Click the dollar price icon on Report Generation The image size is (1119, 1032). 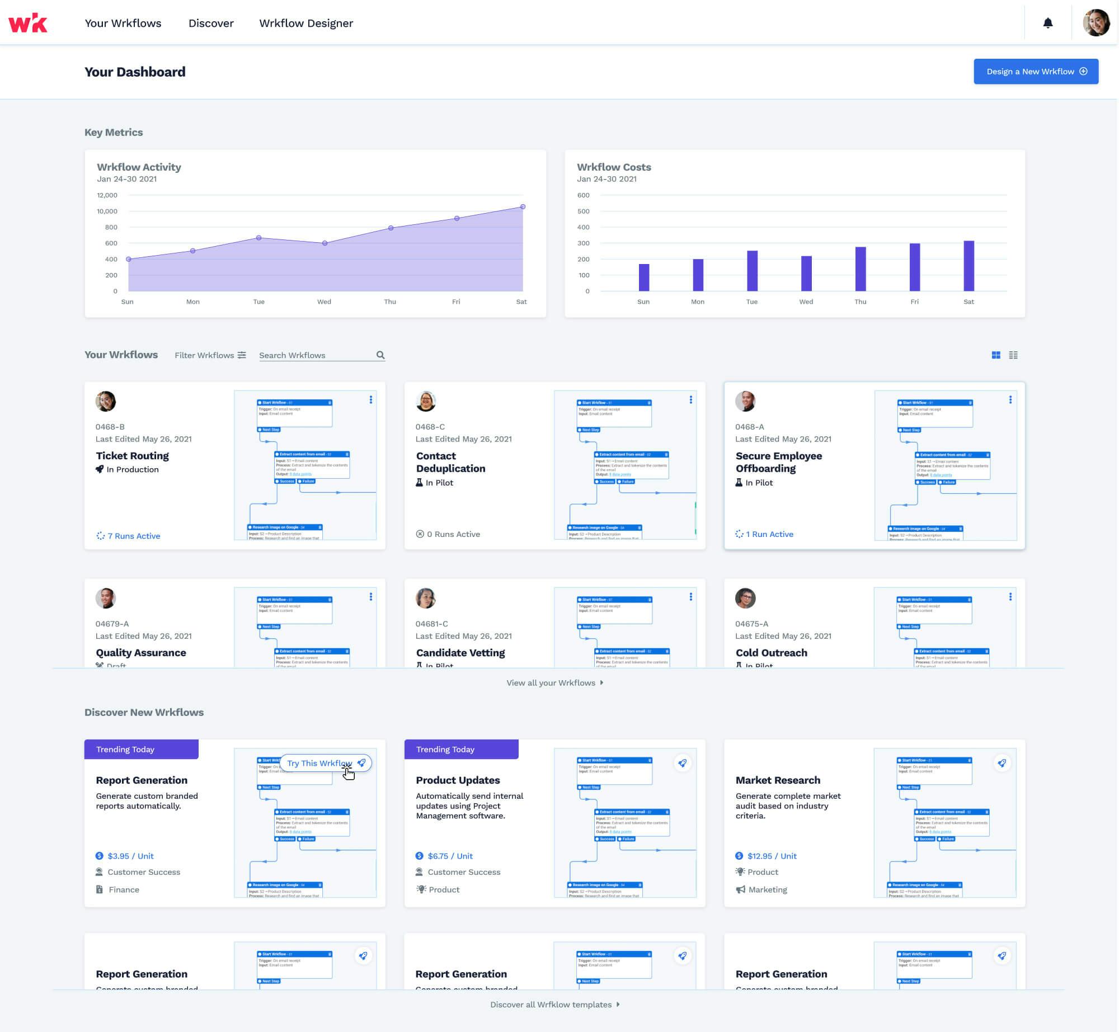click(x=100, y=856)
